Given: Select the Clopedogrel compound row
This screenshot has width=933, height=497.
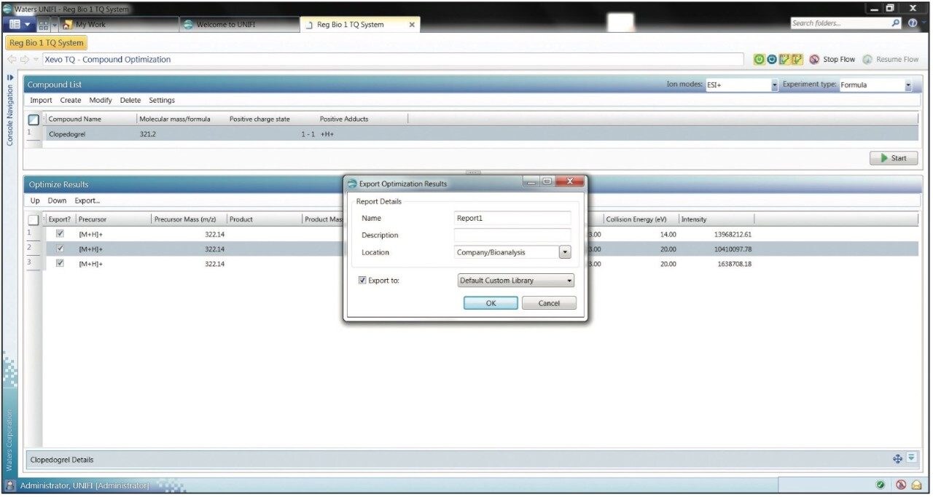Looking at the screenshot, I should [481, 134].
